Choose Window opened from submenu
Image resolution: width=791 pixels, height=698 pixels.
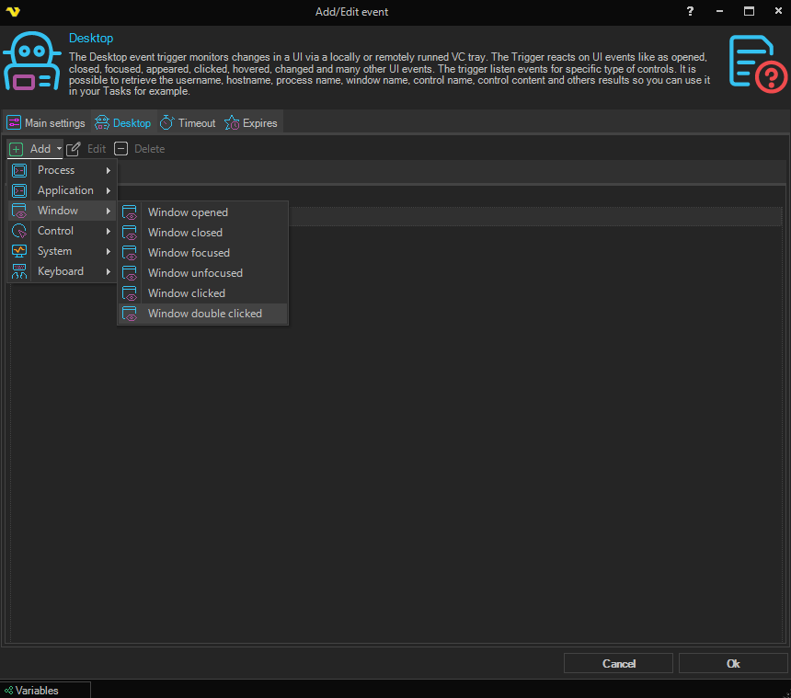point(202,212)
